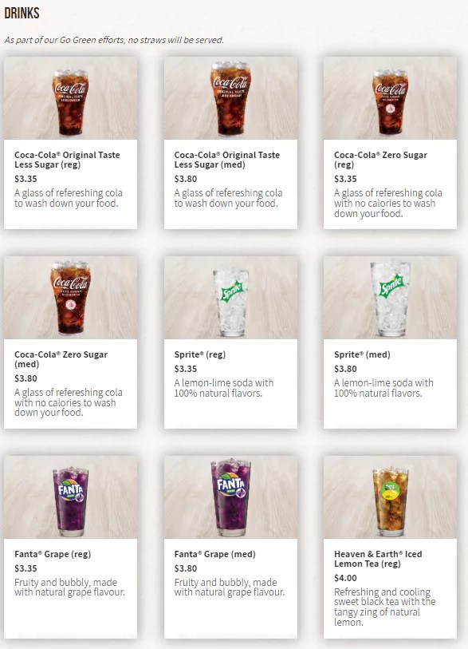
Task: Choose the Fanta Grape (med) drink picture
Action: (230, 497)
